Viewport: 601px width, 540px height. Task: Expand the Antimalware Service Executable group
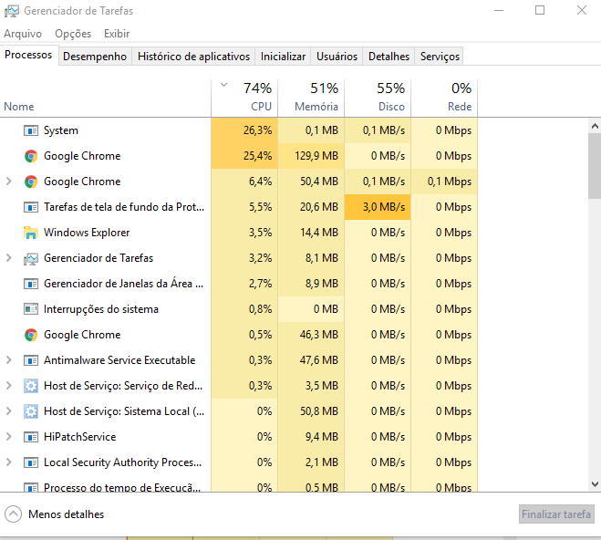click(9, 360)
